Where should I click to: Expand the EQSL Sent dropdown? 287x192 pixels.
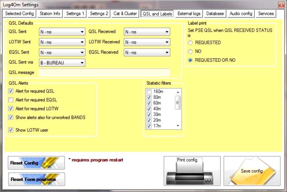62,53
